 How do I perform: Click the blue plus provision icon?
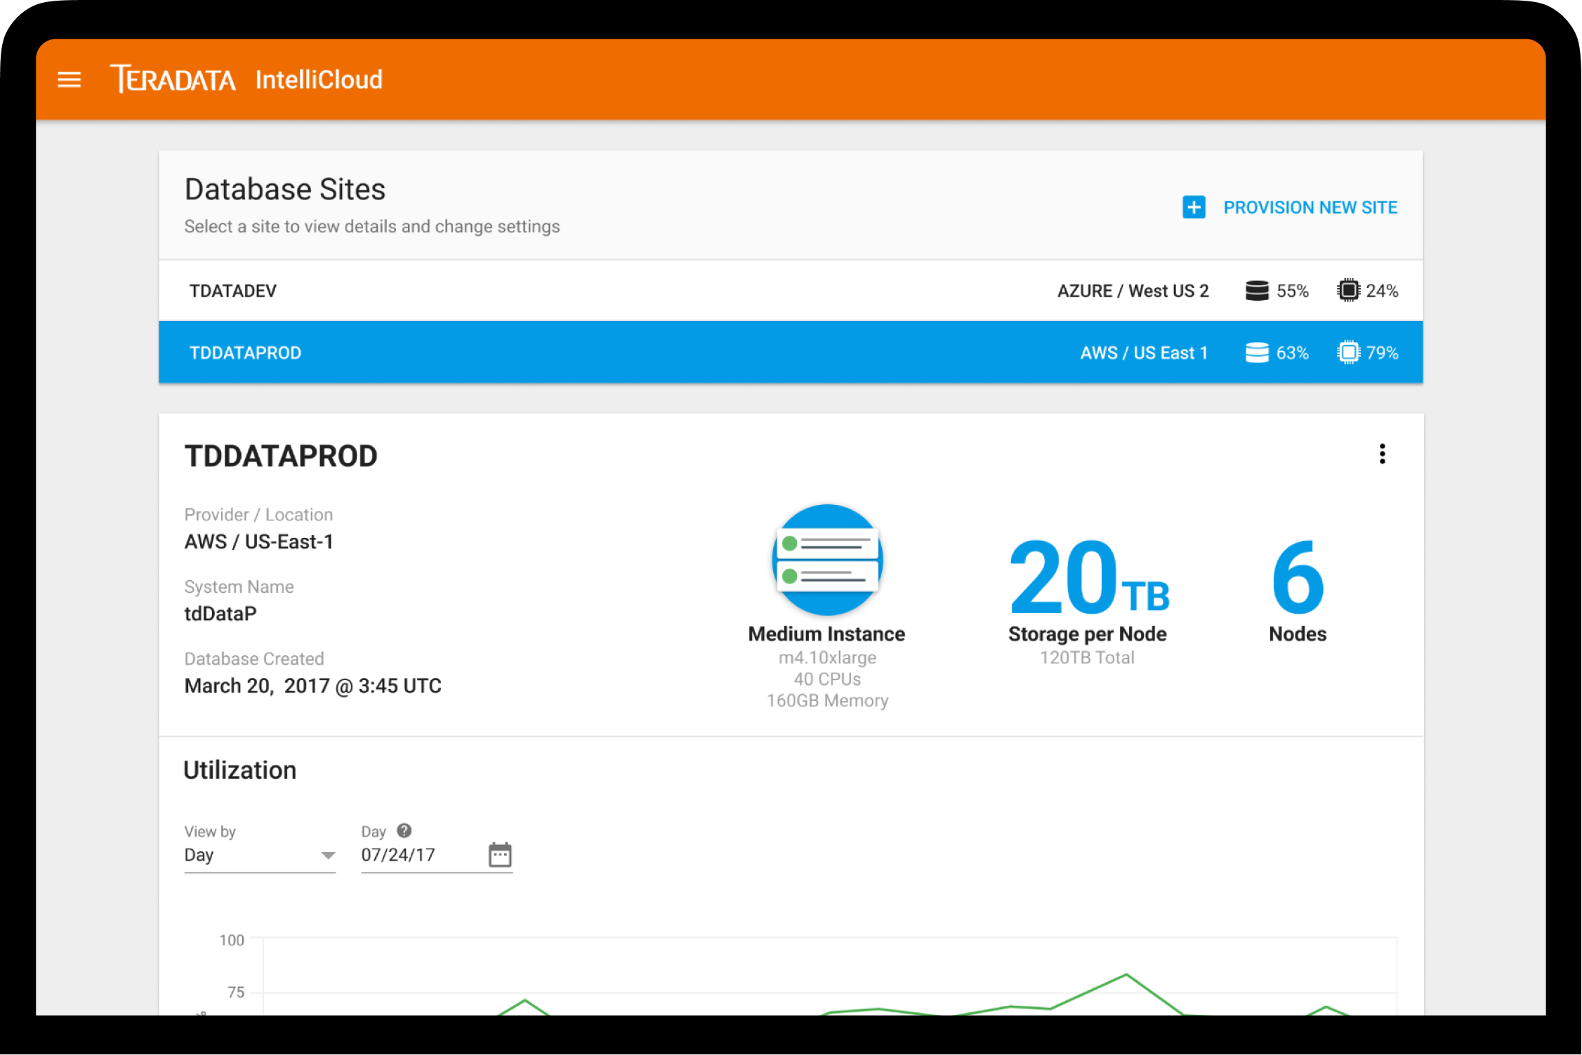[x=1194, y=207]
